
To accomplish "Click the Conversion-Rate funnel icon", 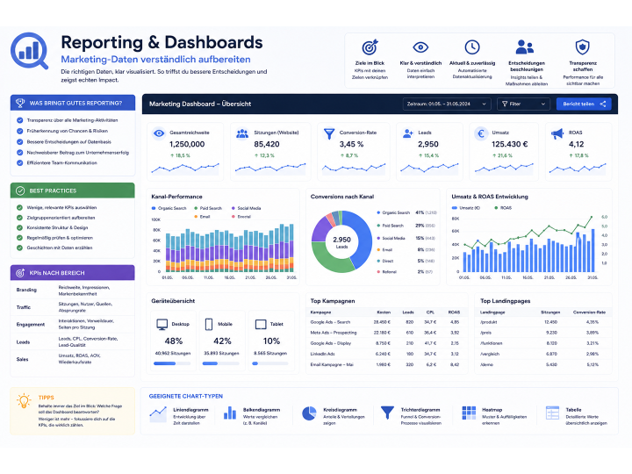I will click(x=329, y=133).
